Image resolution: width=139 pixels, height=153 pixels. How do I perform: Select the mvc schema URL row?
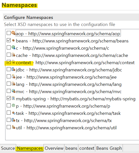(69, 92)
